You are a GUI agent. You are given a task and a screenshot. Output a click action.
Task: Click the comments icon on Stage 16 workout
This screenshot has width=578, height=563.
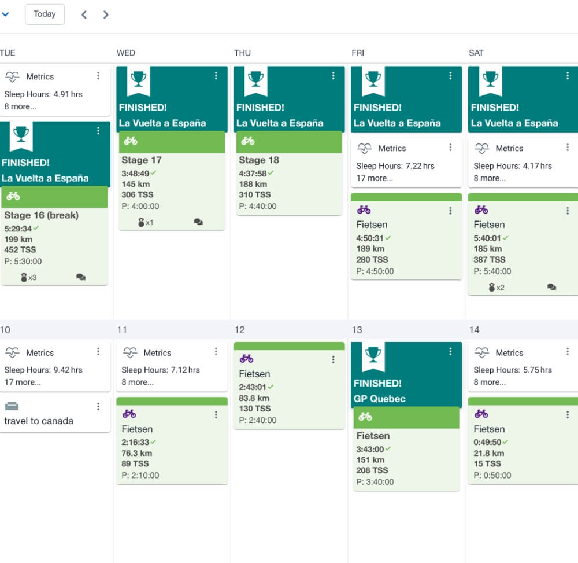point(81,278)
